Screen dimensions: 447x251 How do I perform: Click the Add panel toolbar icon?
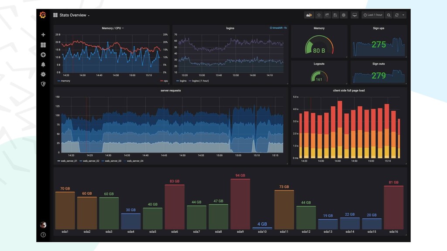pos(309,15)
